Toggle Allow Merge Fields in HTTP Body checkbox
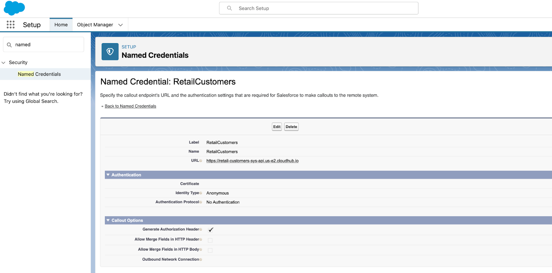 click(x=210, y=250)
